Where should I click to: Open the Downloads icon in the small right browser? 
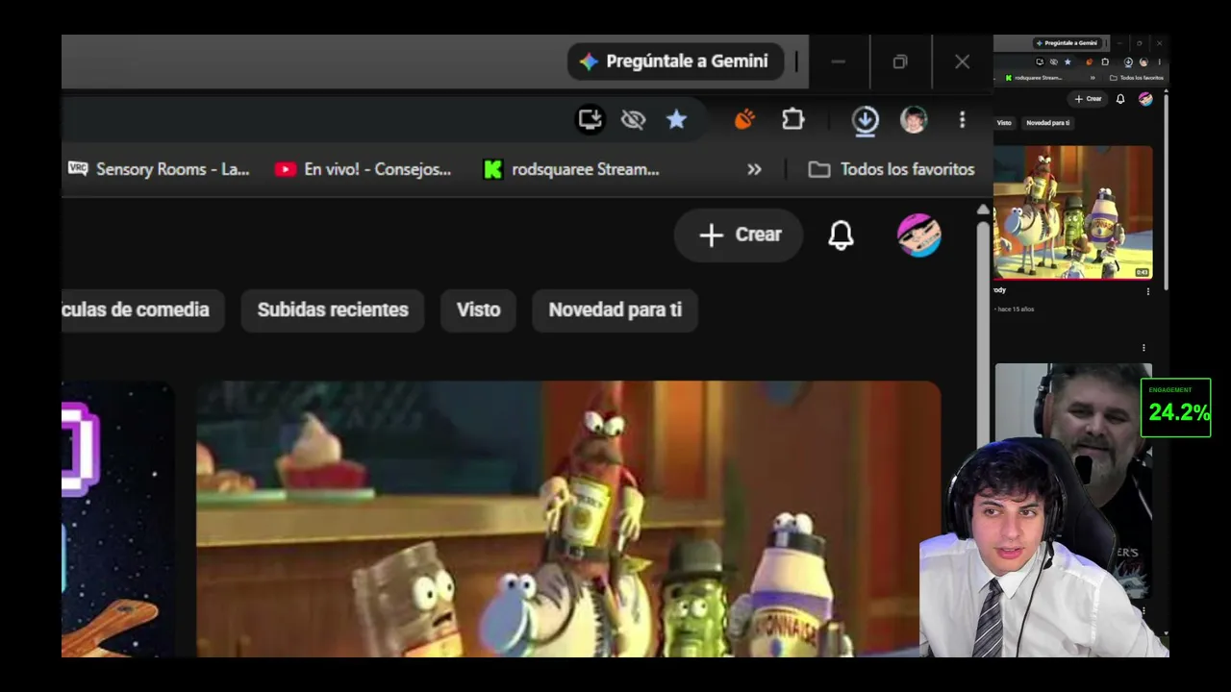pos(1128,62)
